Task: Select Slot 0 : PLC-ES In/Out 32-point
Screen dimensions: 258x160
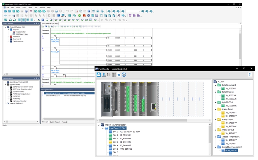Action: point(127,132)
